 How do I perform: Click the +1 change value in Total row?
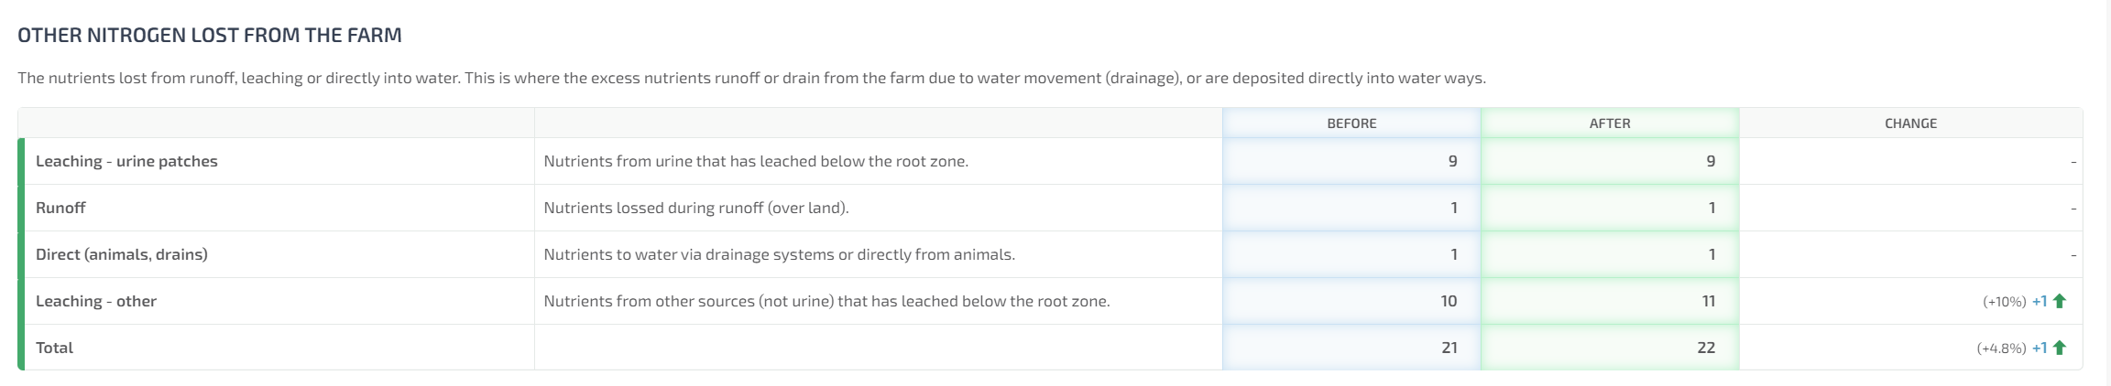[2040, 348]
